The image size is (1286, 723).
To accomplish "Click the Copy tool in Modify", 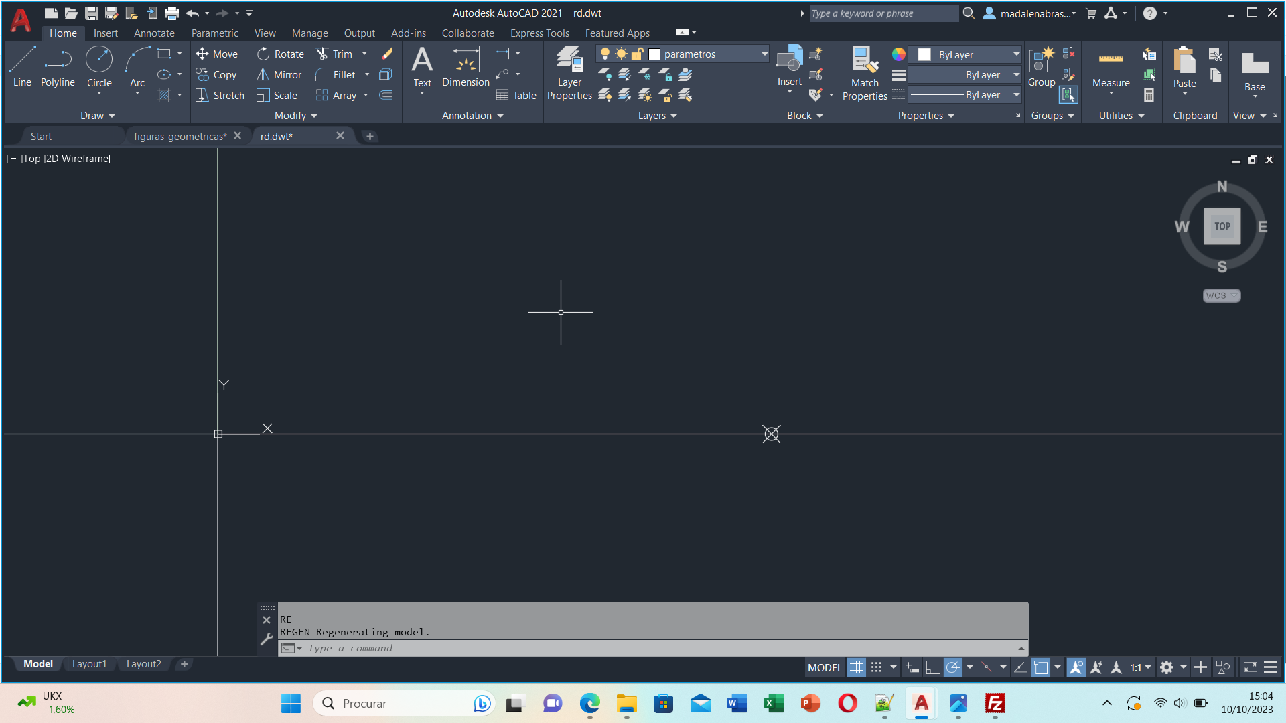I will click(x=216, y=74).
